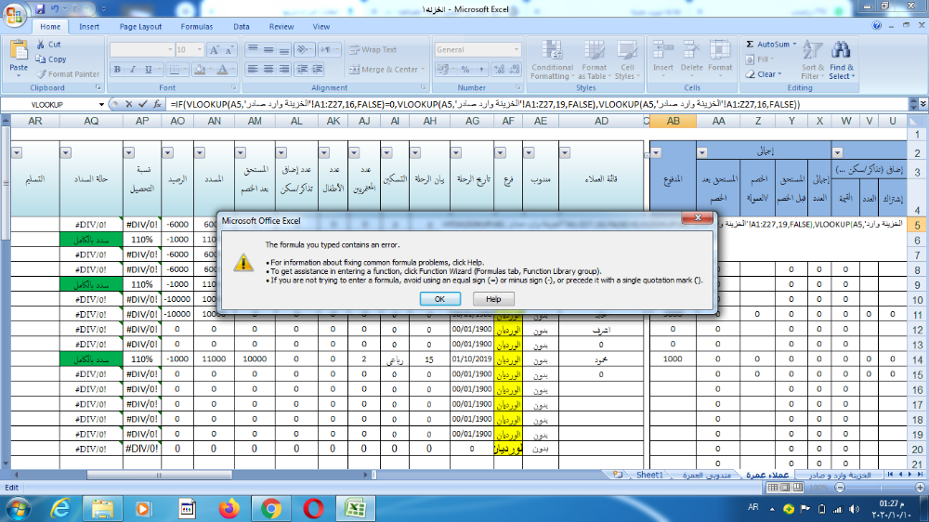Screen dimensions: 929x522
Task: Select the مندوبي العمرة sheet tab
Action: point(706,476)
